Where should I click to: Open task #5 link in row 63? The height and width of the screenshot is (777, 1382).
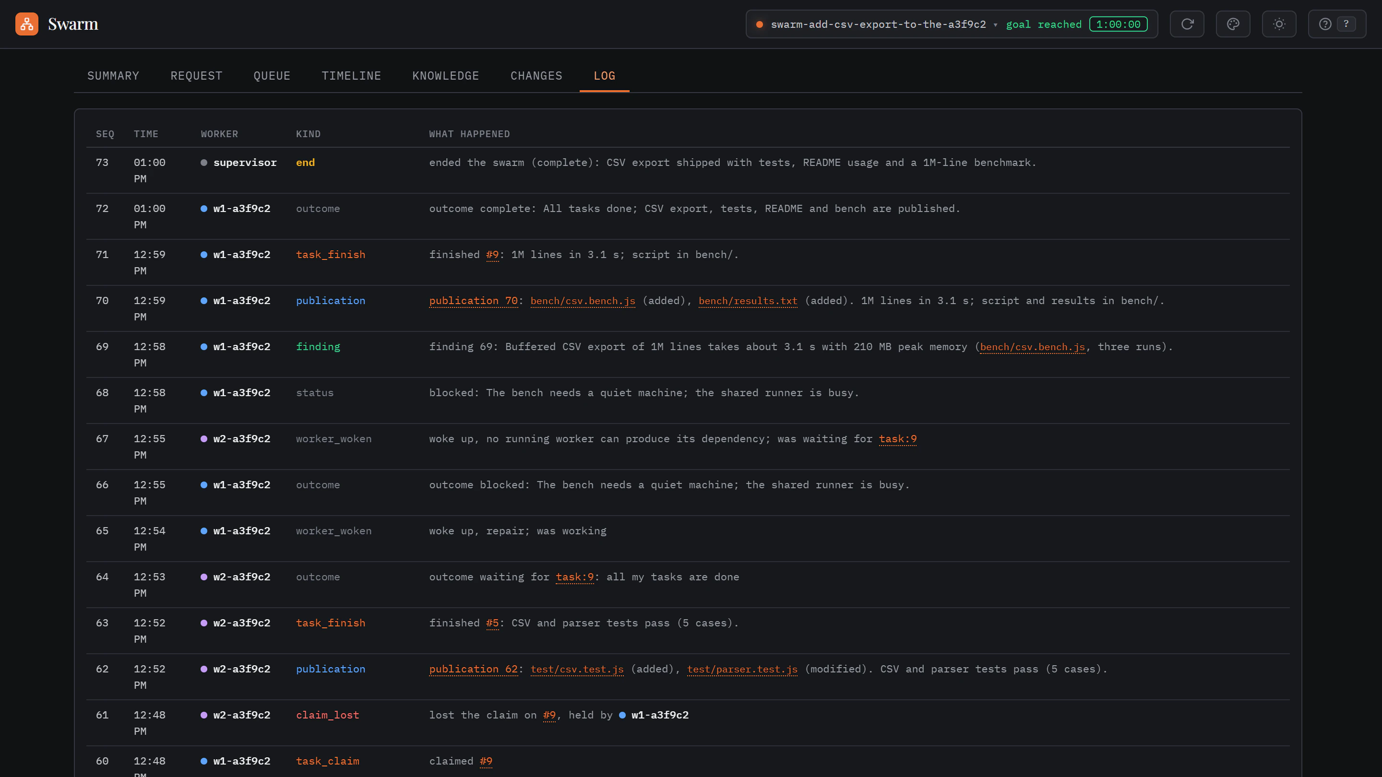click(x=492, y=623)
